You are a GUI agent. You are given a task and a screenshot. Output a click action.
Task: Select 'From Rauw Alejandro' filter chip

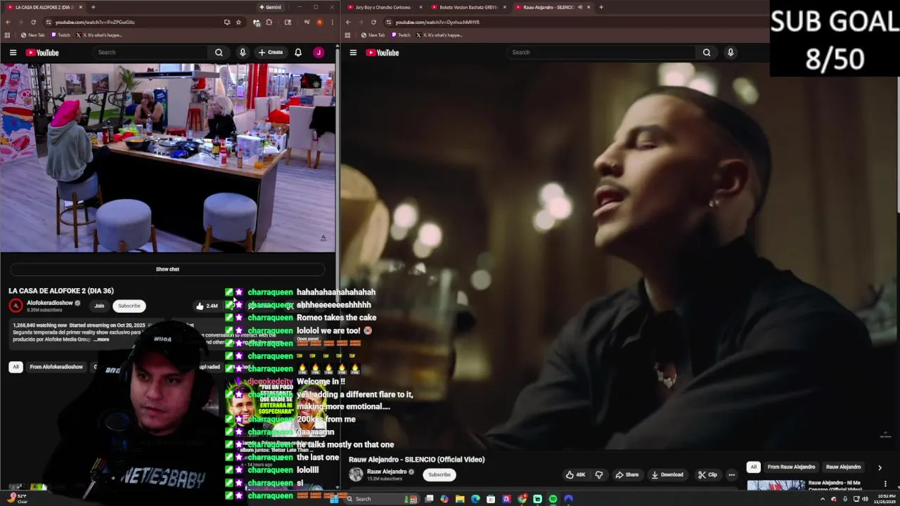(x=791, y=467)
